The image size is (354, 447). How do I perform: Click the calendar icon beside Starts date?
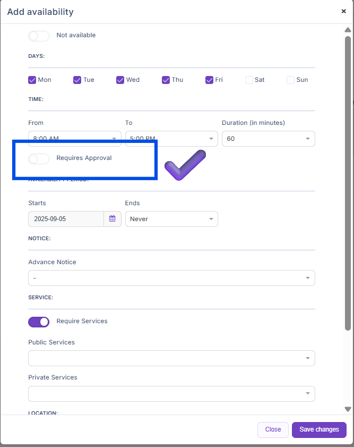(113, 219)
